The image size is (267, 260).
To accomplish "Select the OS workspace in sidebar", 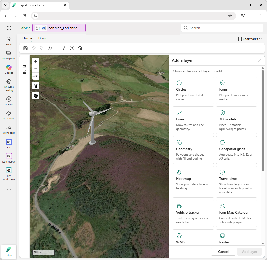I will (9, 144).
